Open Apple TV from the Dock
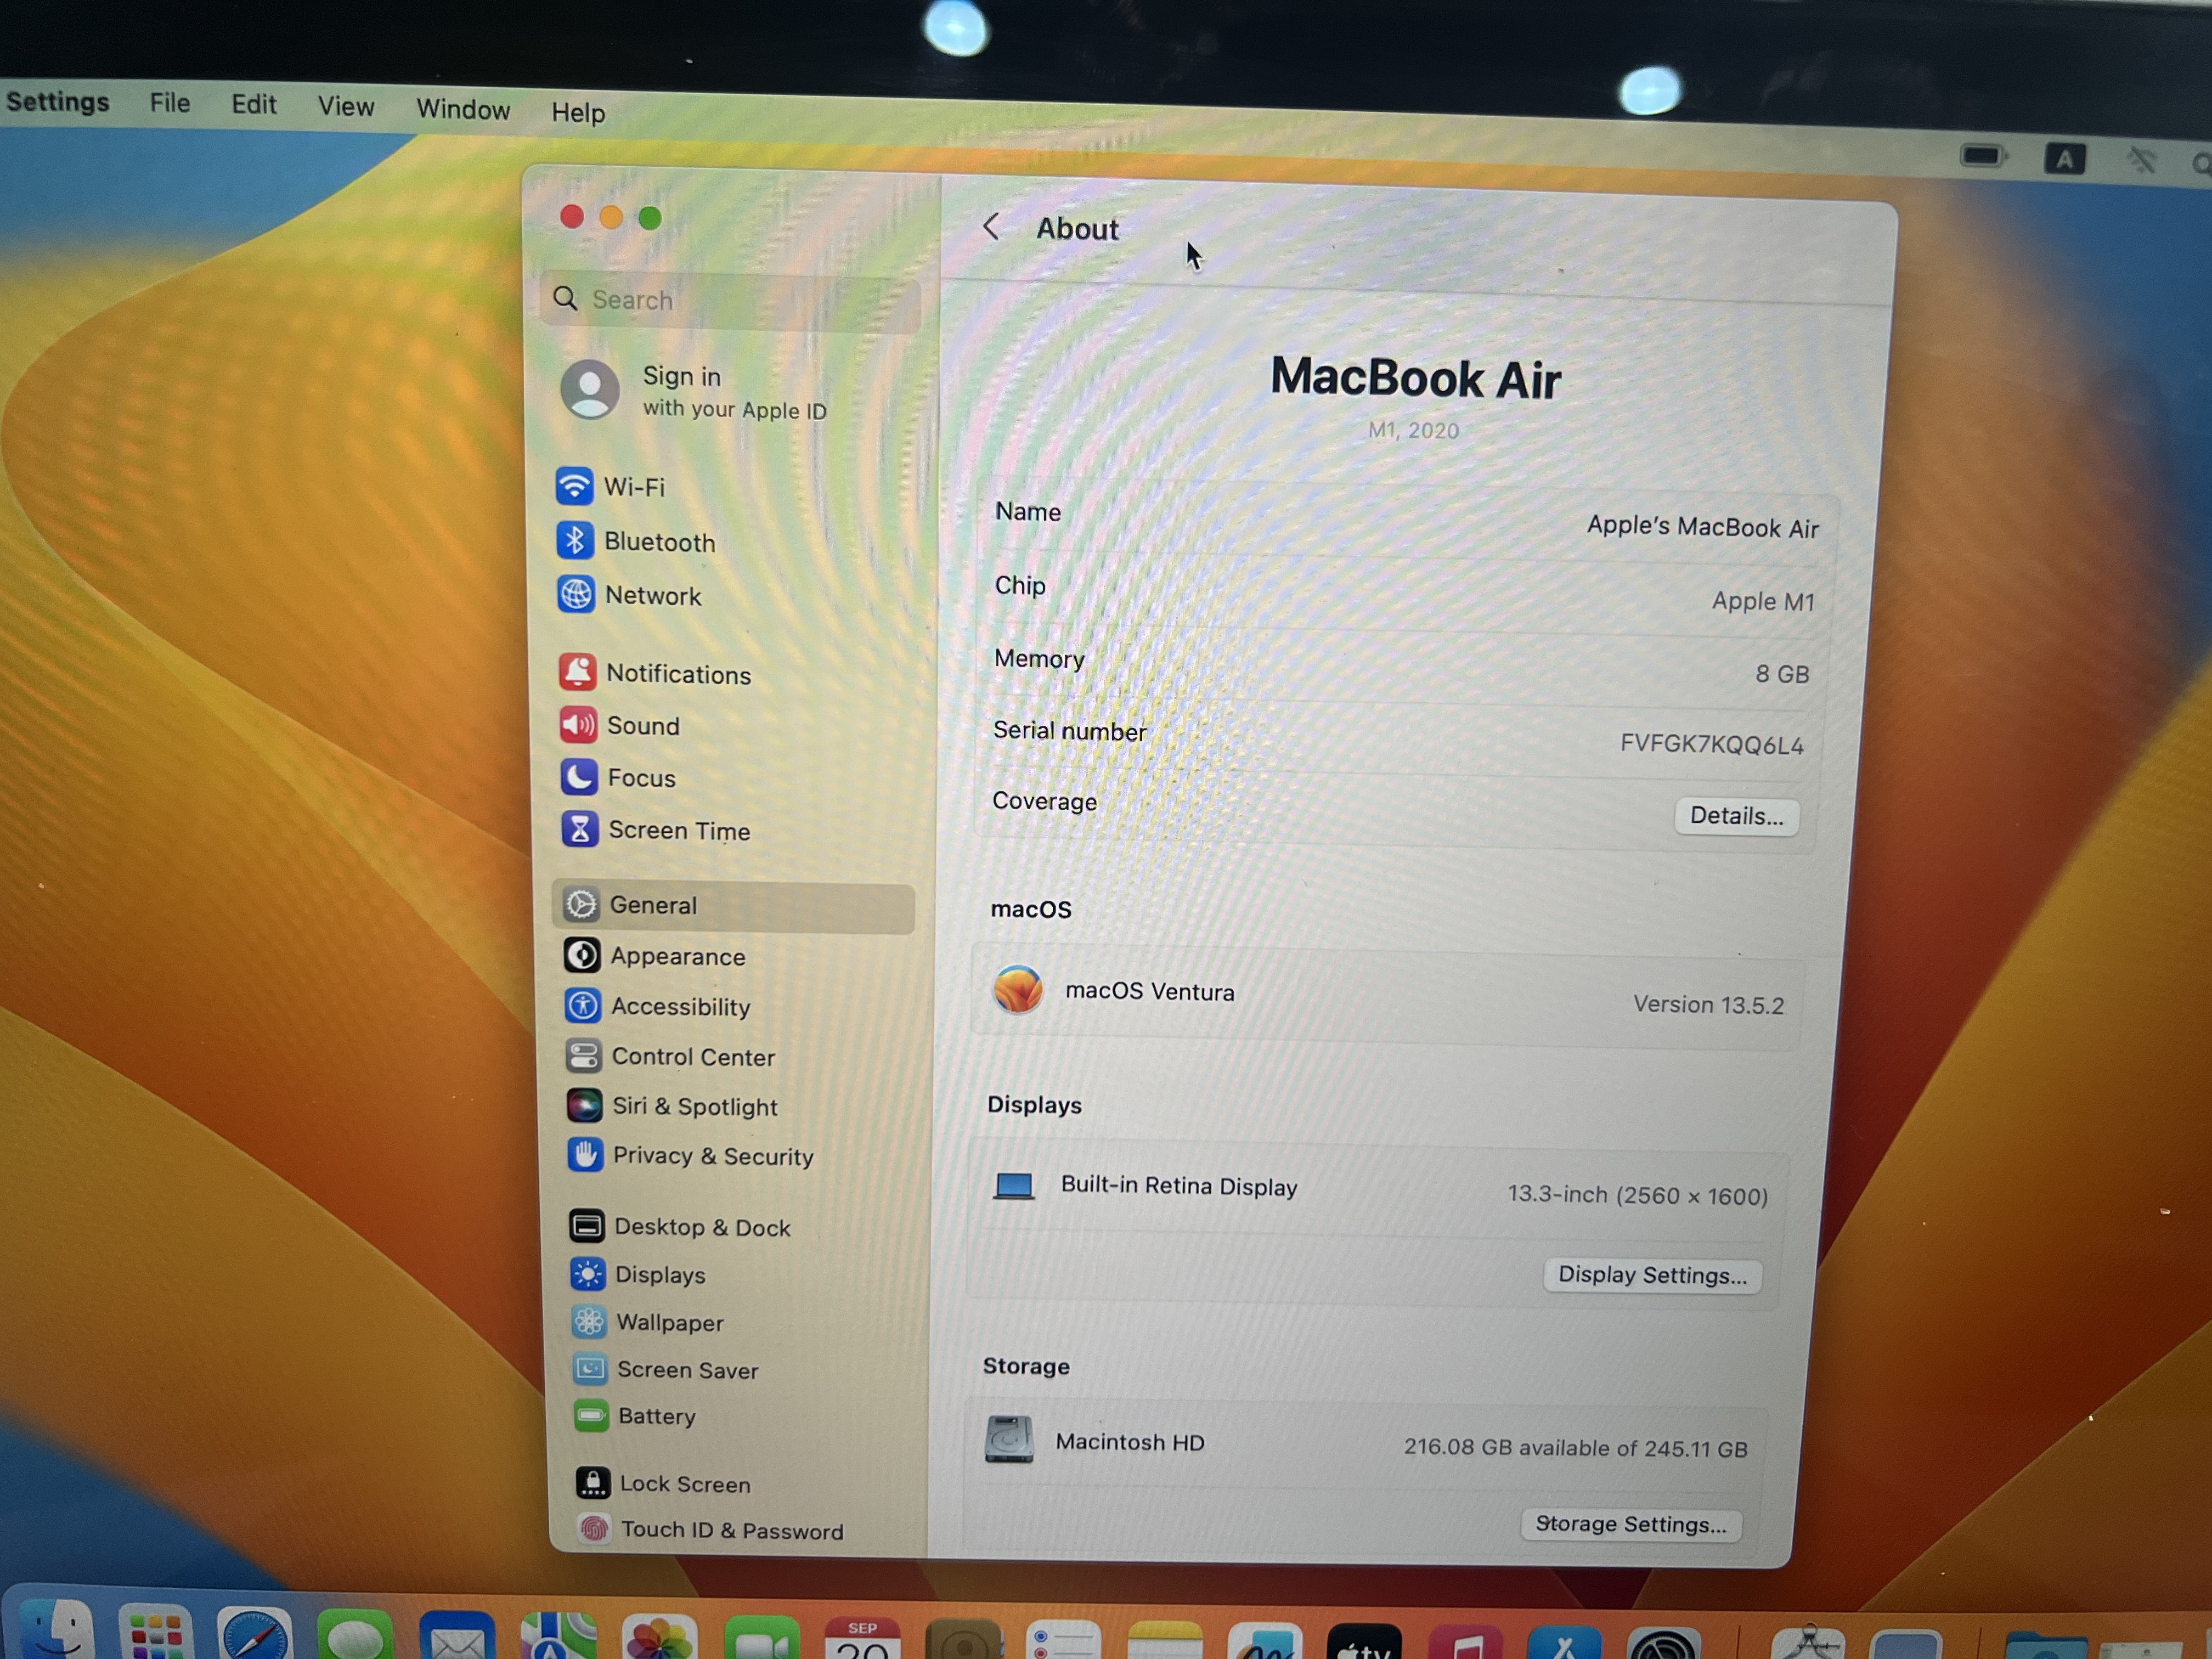2212x1659 pixels. (1363, 1640)
